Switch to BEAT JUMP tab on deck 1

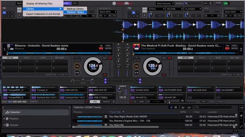(x=60, y=57)
